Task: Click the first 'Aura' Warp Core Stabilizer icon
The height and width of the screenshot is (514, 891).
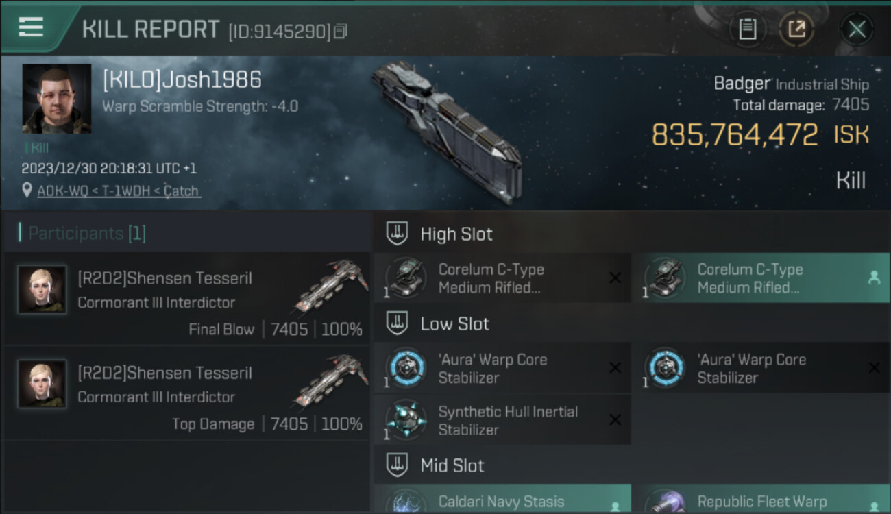Action: click(406, 367)
